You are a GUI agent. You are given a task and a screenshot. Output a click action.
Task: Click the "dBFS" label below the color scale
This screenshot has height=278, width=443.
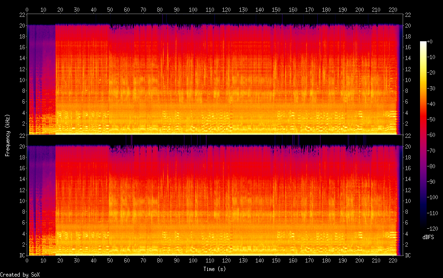pyautogui.click(x=428, y=237)
